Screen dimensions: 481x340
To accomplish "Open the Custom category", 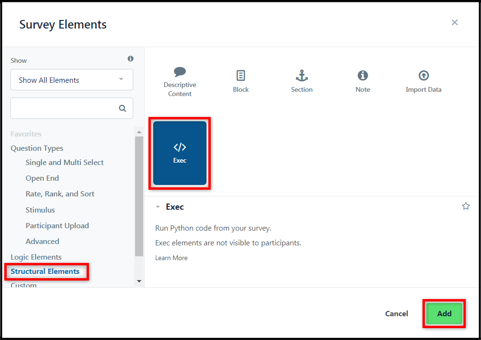I will tap(24, 285).
